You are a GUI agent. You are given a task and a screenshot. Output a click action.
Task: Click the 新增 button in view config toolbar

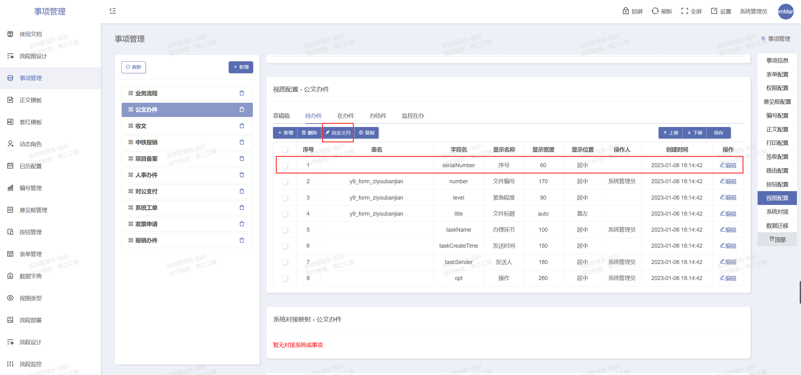[285, 133]
